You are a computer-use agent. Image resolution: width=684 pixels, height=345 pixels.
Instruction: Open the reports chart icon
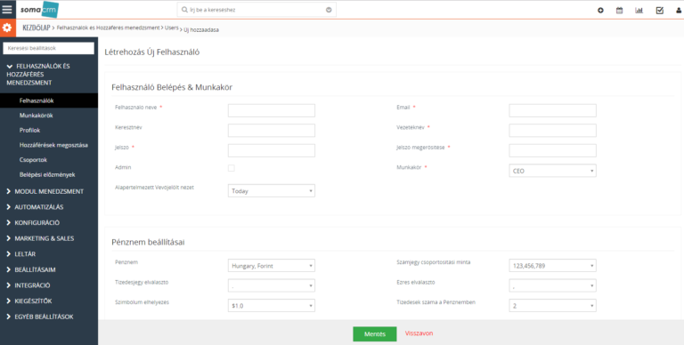639,10
